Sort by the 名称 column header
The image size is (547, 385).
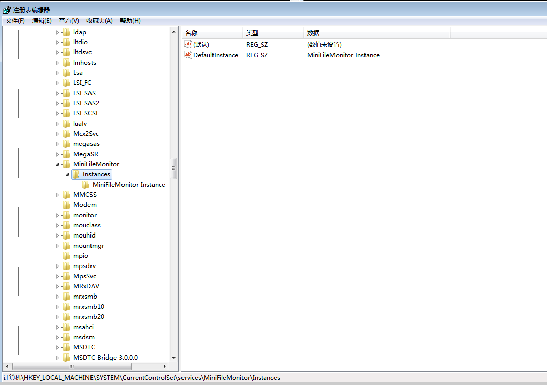coord(212,33)
